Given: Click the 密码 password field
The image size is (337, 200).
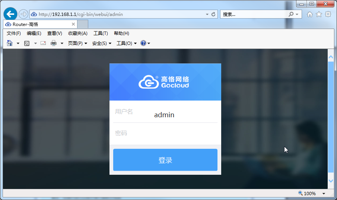Looking at the screenshot, I should coord(165,134).
